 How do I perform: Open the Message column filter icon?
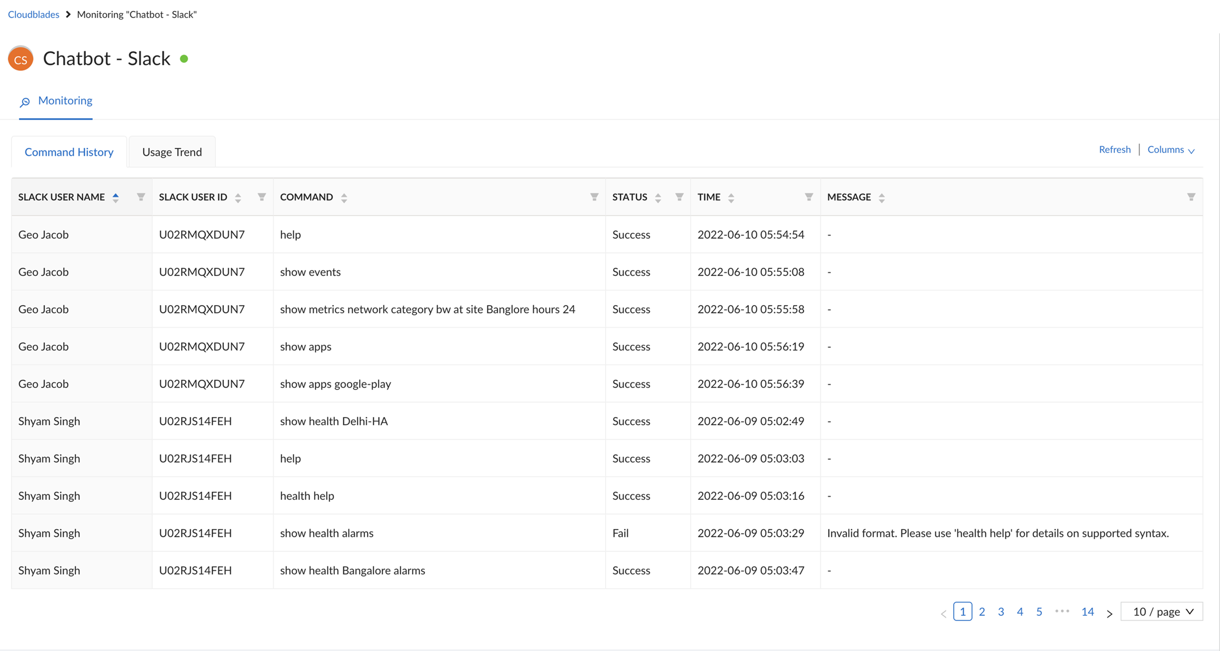pyautogui.click(x=1191, y=197)
